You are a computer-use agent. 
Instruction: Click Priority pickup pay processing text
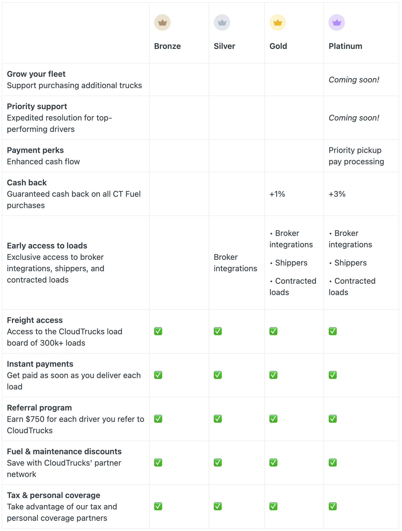(x=356, y=156)
